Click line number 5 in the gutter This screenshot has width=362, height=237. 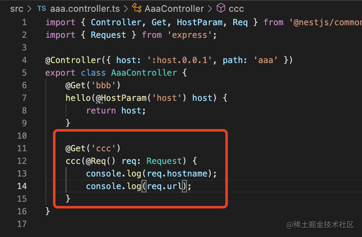[24, 73]
